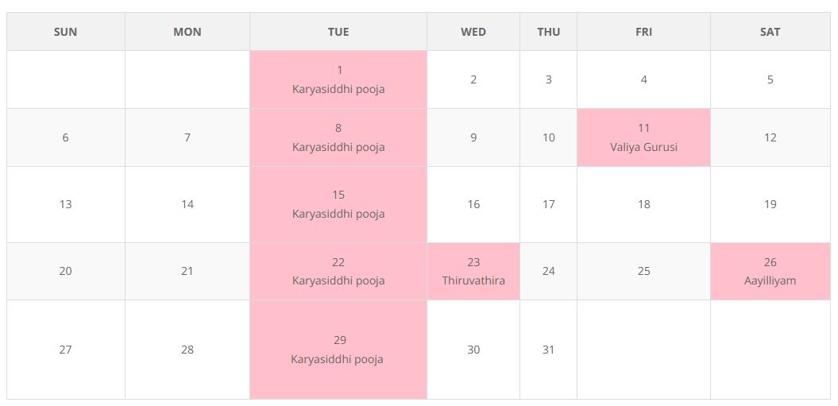The image size is (838, 406).
Task: Click date 10 in the calendar
Action: 548,137
